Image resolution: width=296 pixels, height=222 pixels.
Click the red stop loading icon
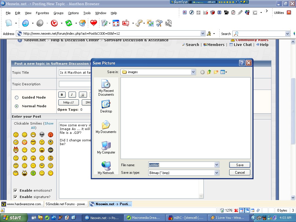(x=54, y=23)
